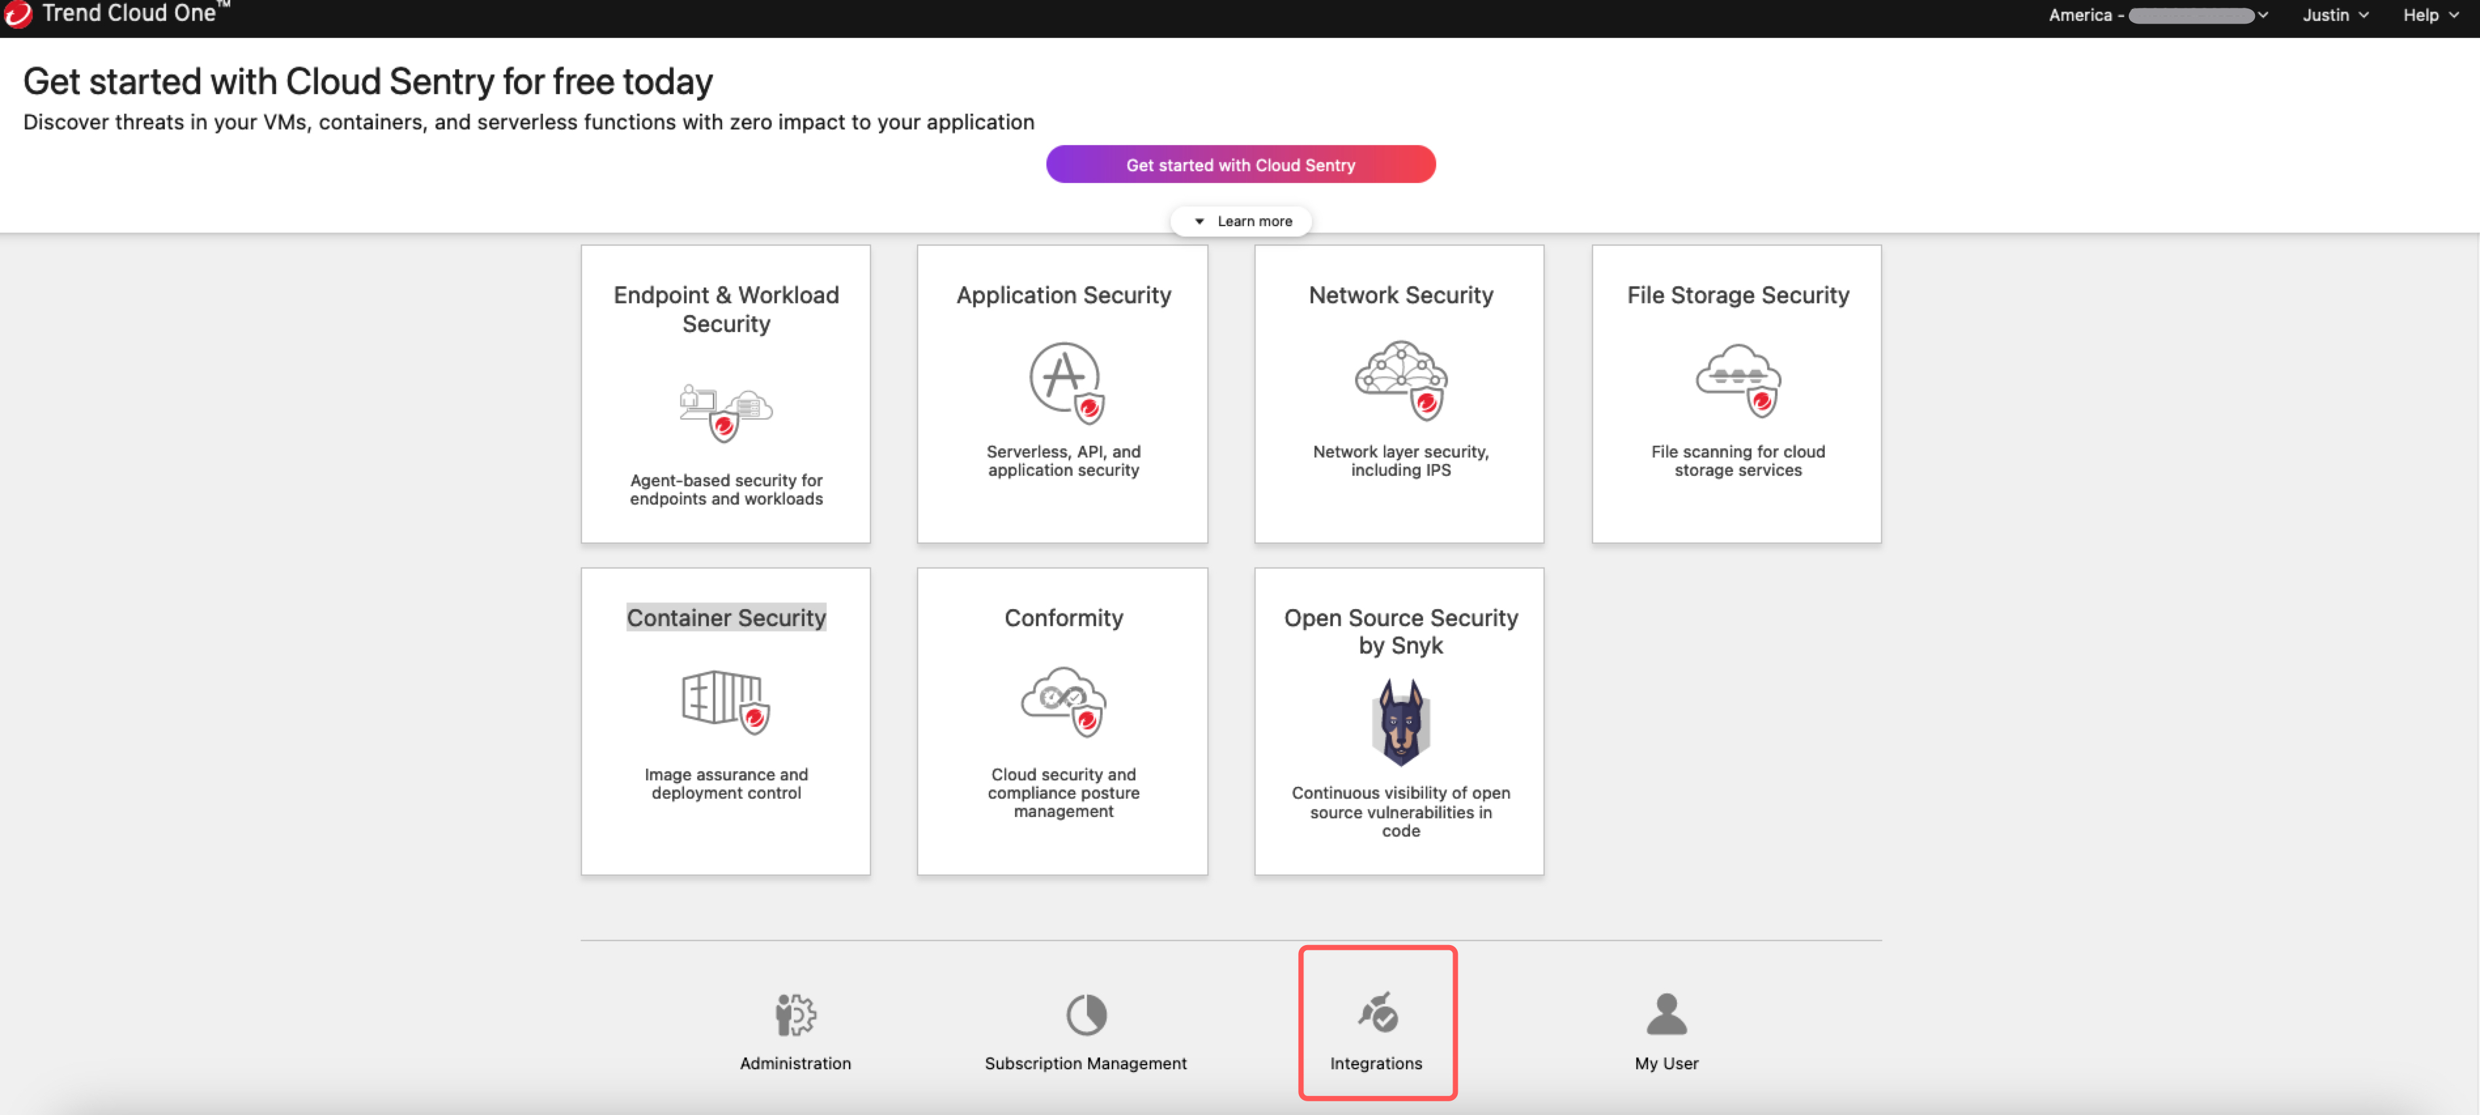The height and width of the screenshot is (1115, 2480).
Task: Click 'Discover threats in your VMs' subtitle text
Action: [x=528, y=122]
